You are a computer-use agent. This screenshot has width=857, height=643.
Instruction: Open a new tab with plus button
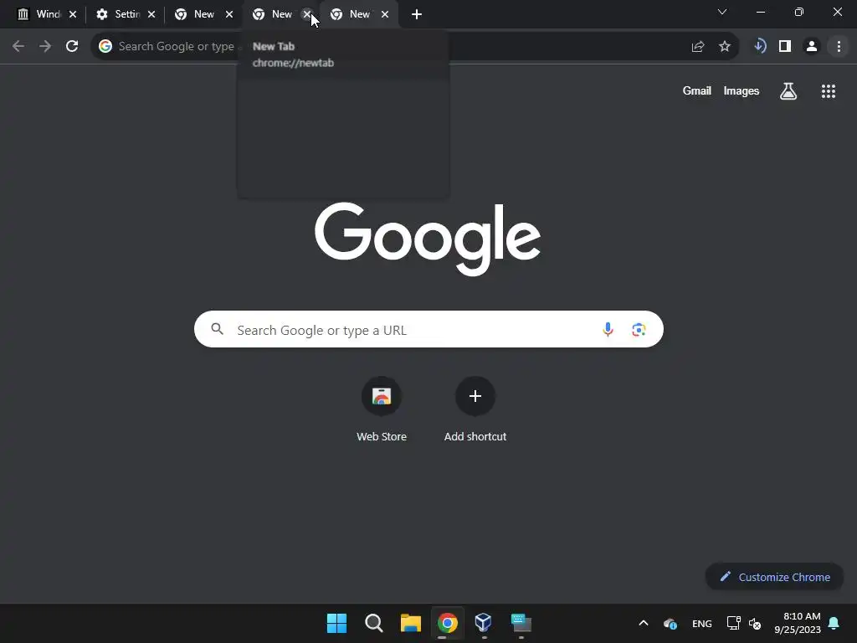point(417,14)
